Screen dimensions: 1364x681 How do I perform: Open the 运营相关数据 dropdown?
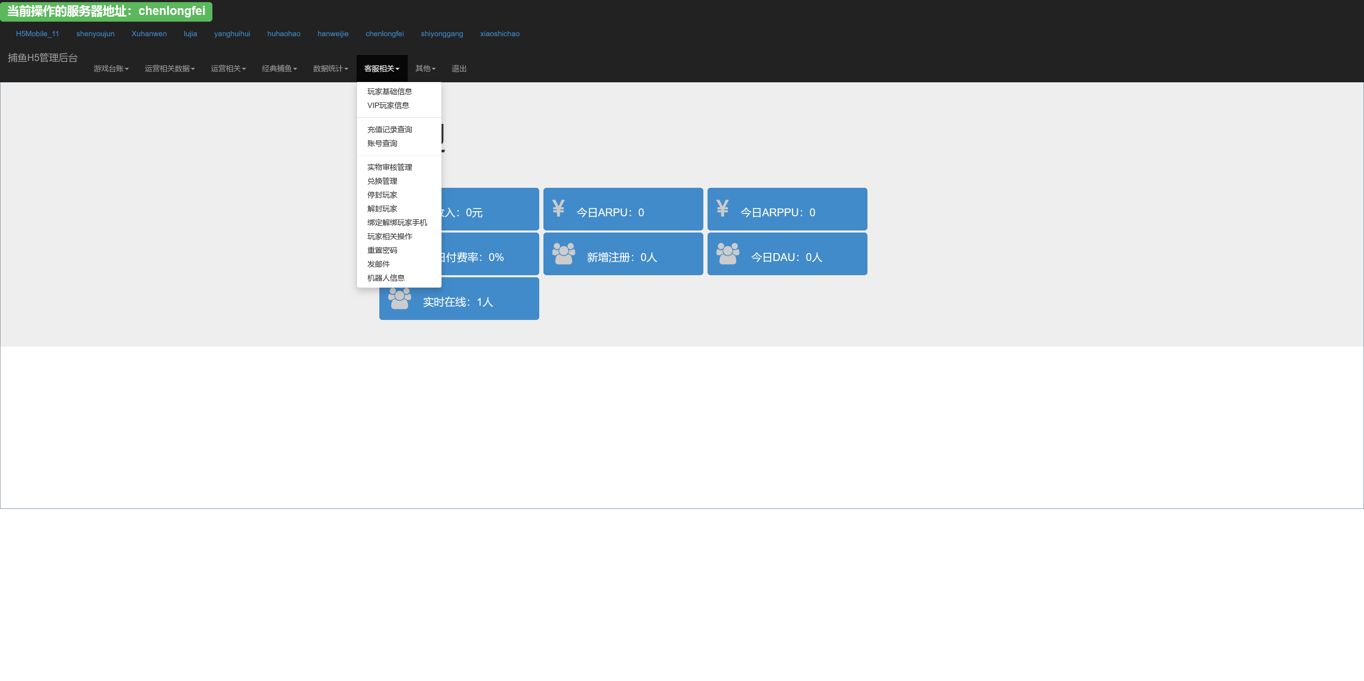(169, 69)
